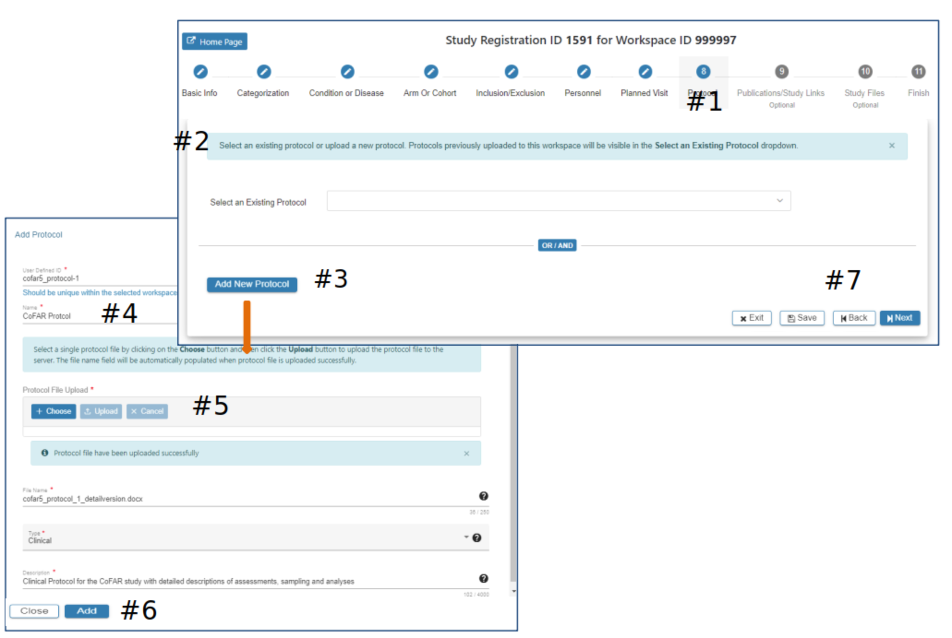This screenshot has width=952, height=638.
Task: Choose a protocol file to upload
Action: pyautogui.click(x=54, y=411)
